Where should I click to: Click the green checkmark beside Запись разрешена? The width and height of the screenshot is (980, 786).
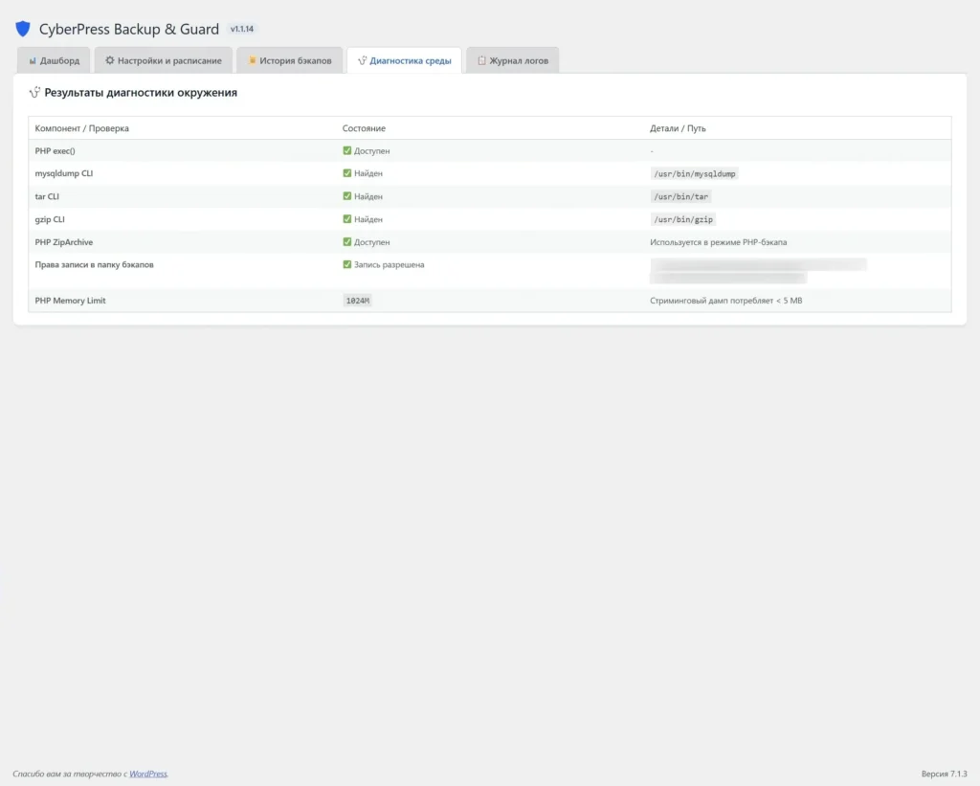[x=346, y=264]
